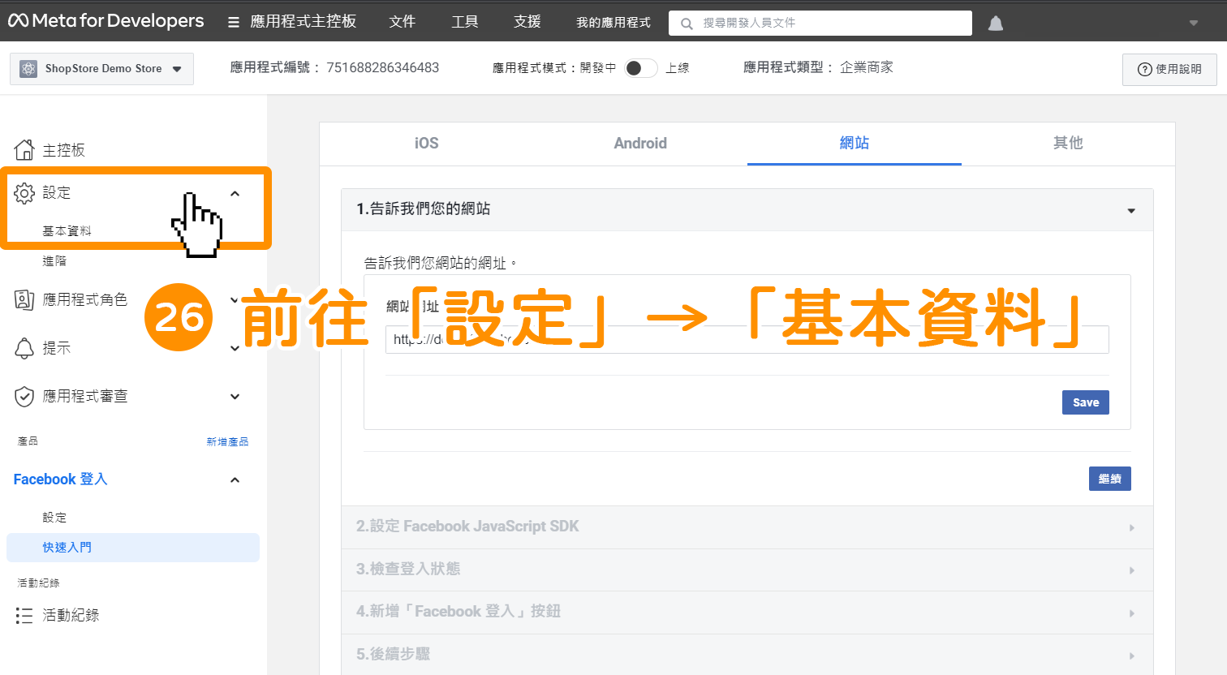Open the ShopStore Demo Store app selector
The image size is (1227, 675).
click(x=101, y=69)
